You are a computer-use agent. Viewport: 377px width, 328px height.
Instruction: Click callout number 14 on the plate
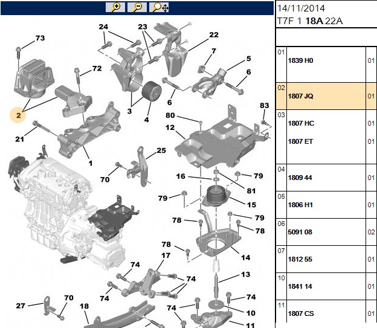tap(245, 258)
